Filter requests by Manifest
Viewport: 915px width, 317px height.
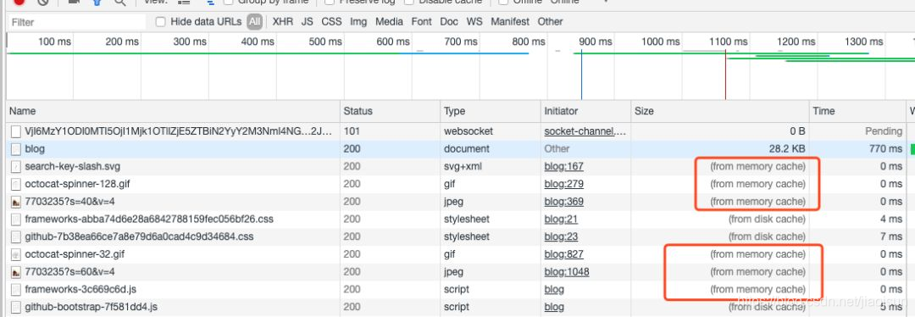click(510, 21)
